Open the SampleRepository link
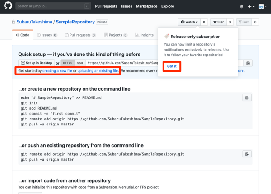271x194 pixels. [75, 22]
